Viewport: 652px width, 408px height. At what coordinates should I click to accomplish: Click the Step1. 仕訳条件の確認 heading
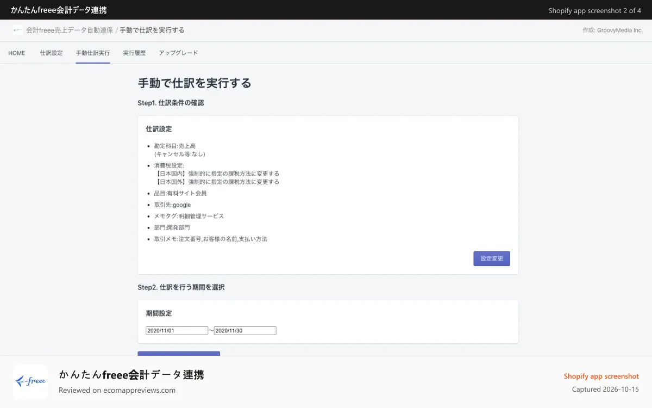click(x=171, y=102)
